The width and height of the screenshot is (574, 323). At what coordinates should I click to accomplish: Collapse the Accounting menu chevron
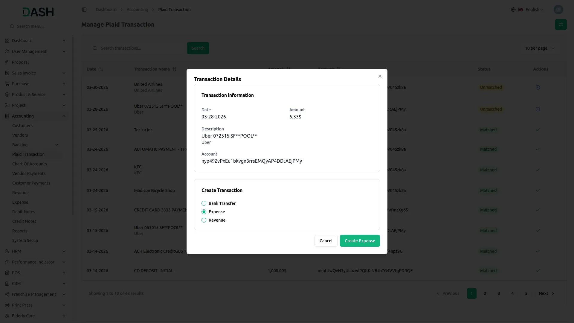(x=64, y=116)
